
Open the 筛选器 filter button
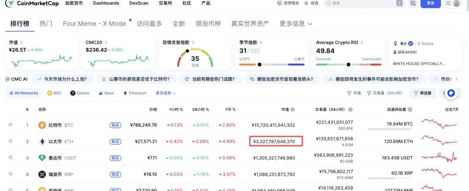[423, 93]
